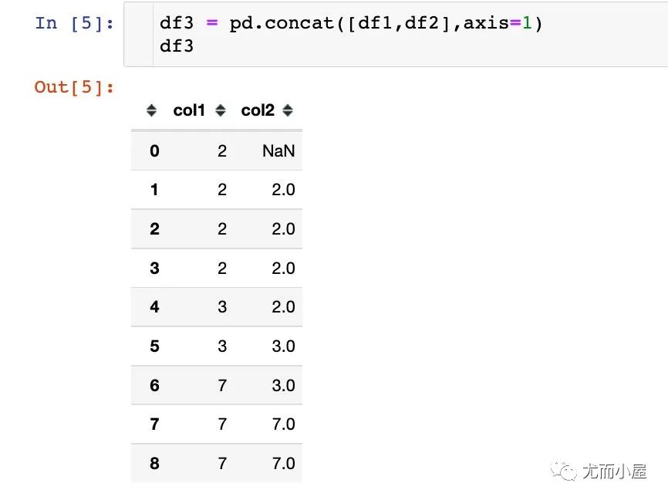
Task: Click the index column sort icon
Action: (151, 110)
